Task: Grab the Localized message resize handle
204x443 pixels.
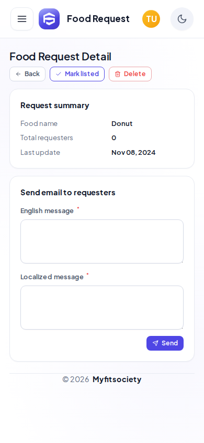Action: pyautogui.click(x=182, y=328)
